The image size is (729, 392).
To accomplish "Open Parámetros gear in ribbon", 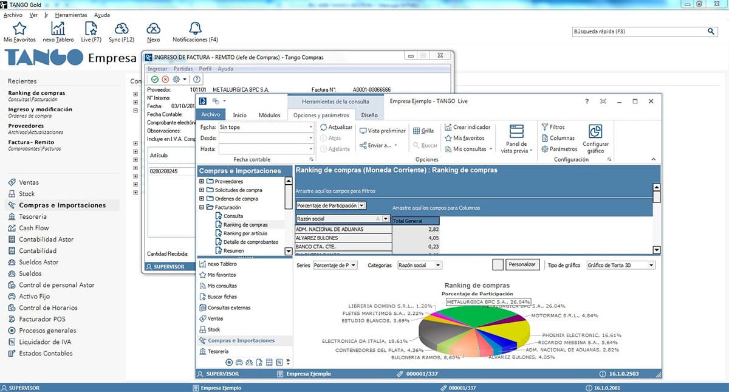I will pos(560,149).
